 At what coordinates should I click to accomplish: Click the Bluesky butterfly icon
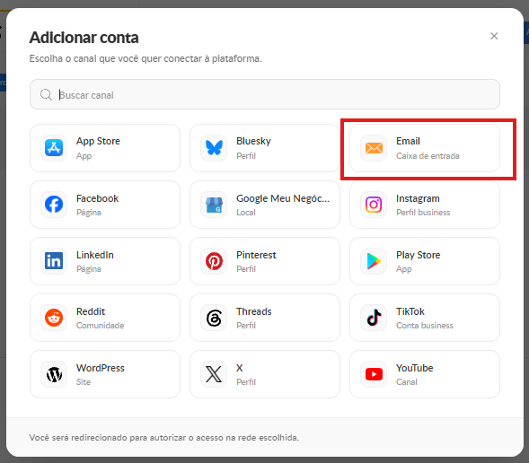(x=214, y=147)
